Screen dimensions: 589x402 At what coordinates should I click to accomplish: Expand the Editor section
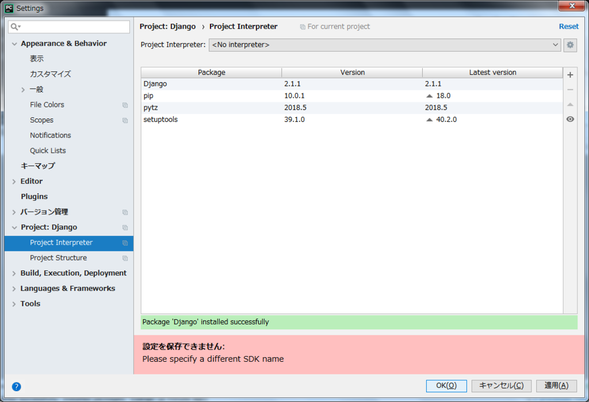coord(14,182)
